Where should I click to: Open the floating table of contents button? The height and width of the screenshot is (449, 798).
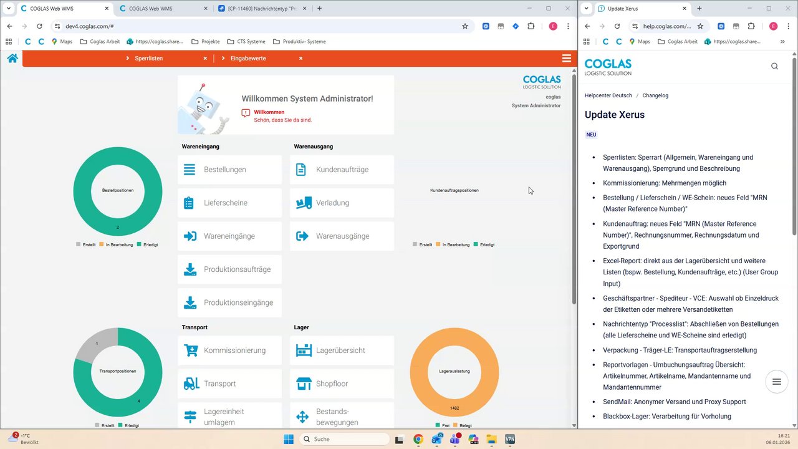pos(776,382)
